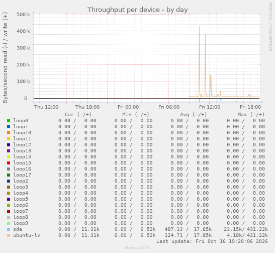The height and width of the screenshot is (253, 275).
Task: Click sda average read value 487.13
Action: pos(173,229)
